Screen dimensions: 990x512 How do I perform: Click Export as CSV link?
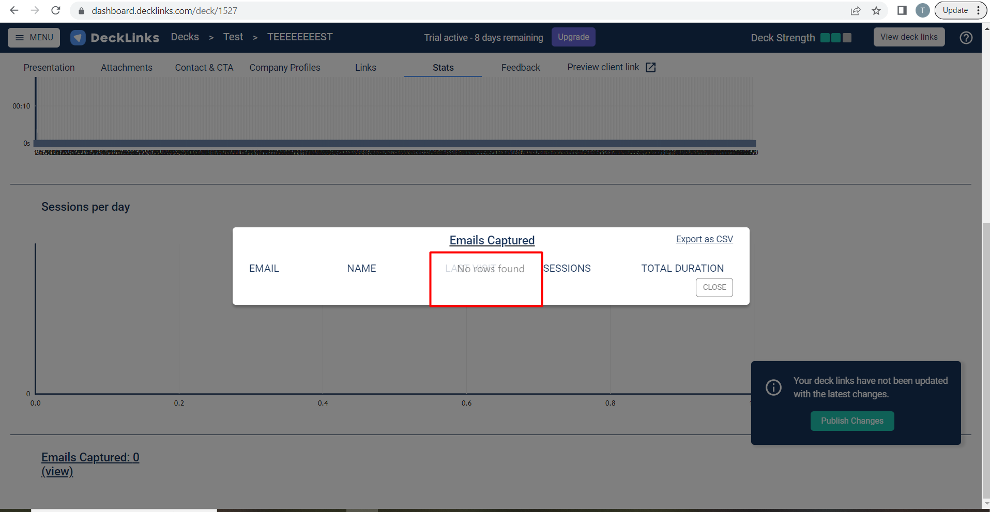point(704,239)
